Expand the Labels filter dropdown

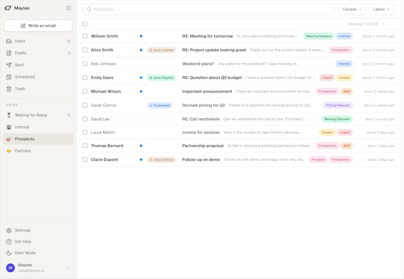(x=381, y=9)
